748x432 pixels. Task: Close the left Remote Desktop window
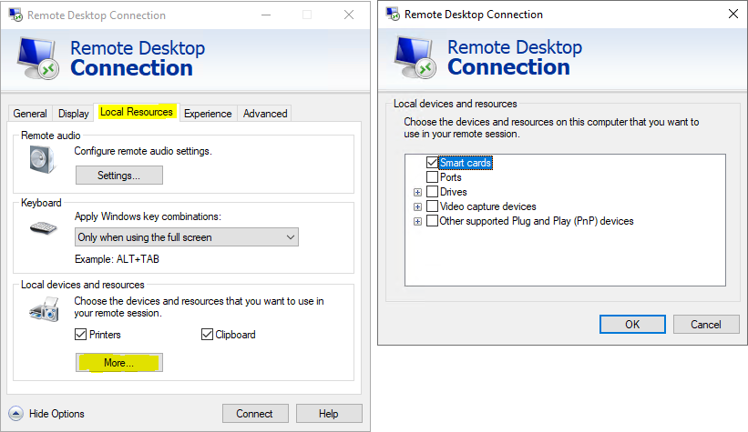349,15
